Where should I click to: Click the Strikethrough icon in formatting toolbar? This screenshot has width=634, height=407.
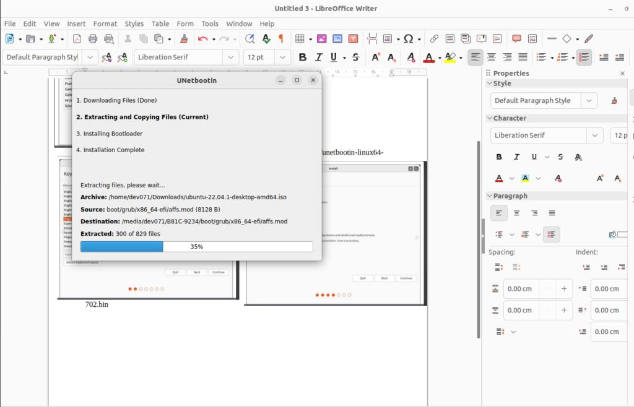tap(355, 58)
